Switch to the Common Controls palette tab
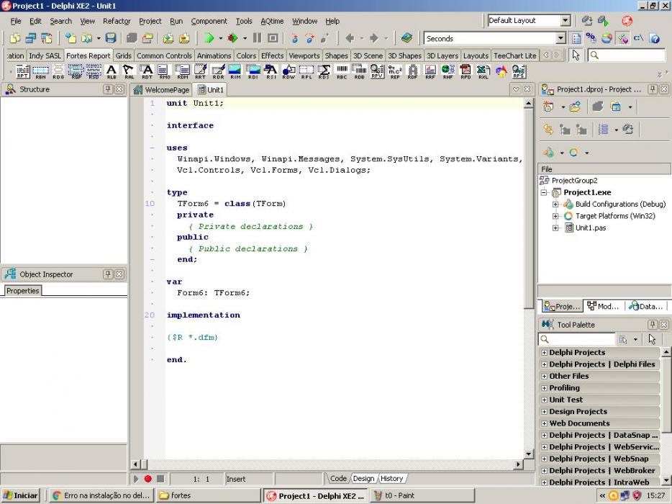 coord(164,55)
